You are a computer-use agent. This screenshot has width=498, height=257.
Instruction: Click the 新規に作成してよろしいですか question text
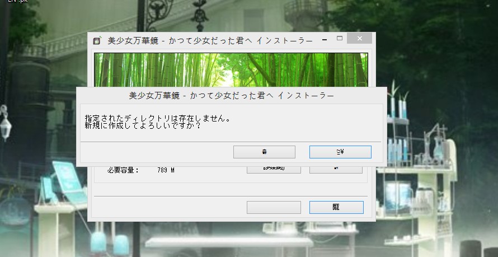(x=143, y=125)
